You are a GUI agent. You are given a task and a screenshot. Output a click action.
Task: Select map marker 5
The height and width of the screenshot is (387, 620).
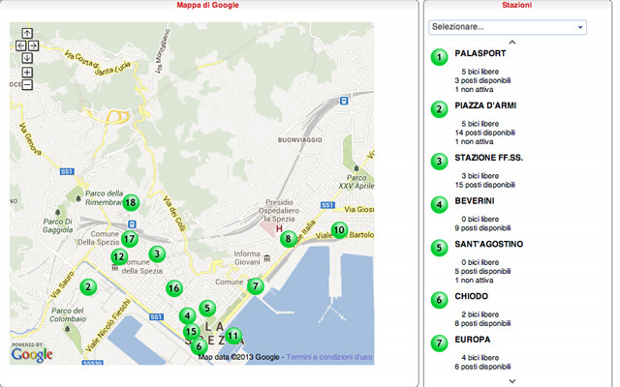pyautogui.click(x=207, y=308)
